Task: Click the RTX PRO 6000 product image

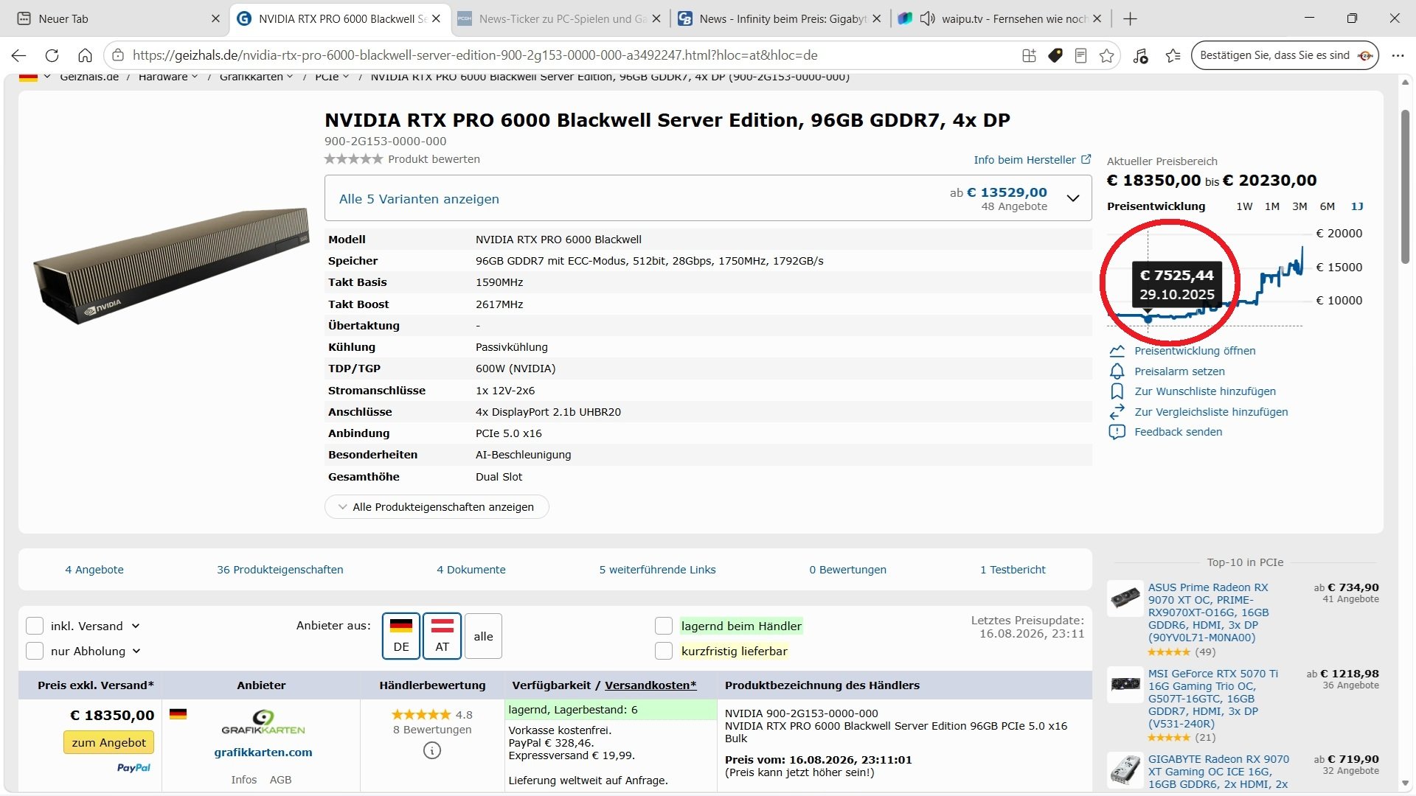Action: pos(171,266)
